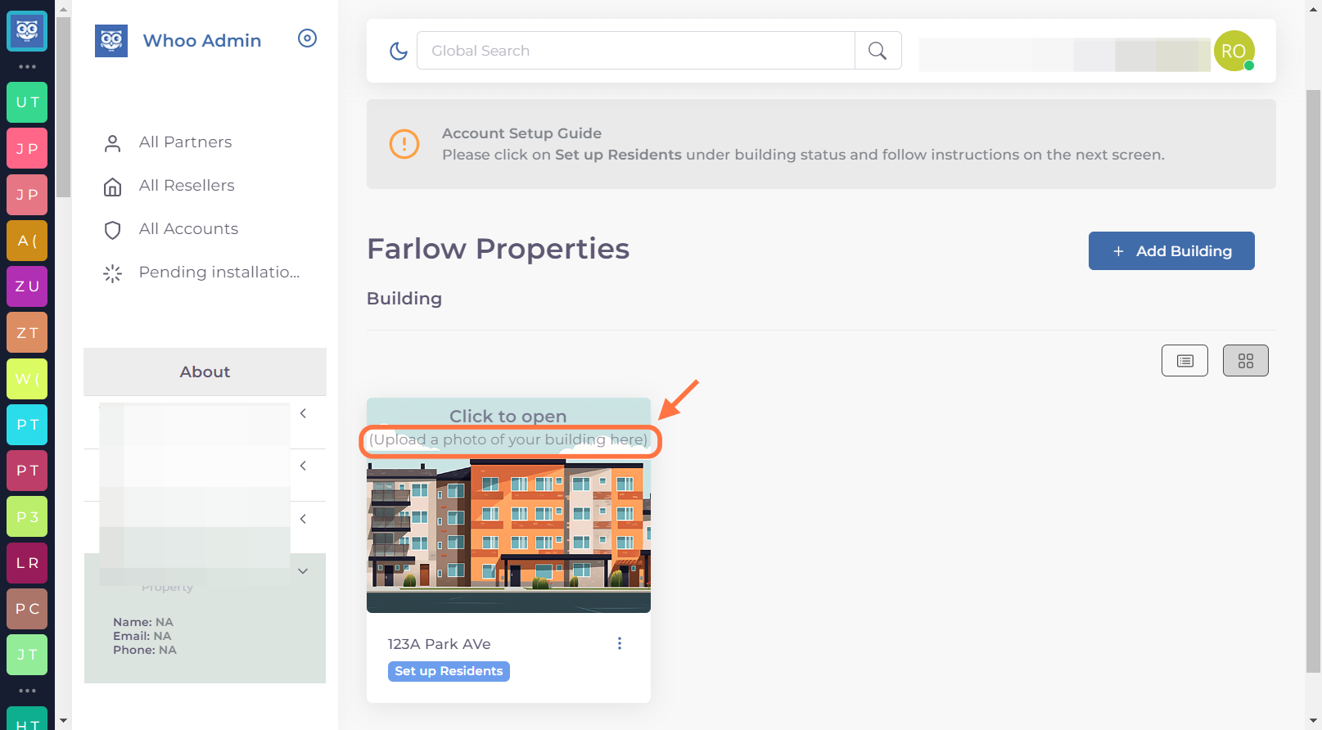Focus the Global Search field

(636, 51)
